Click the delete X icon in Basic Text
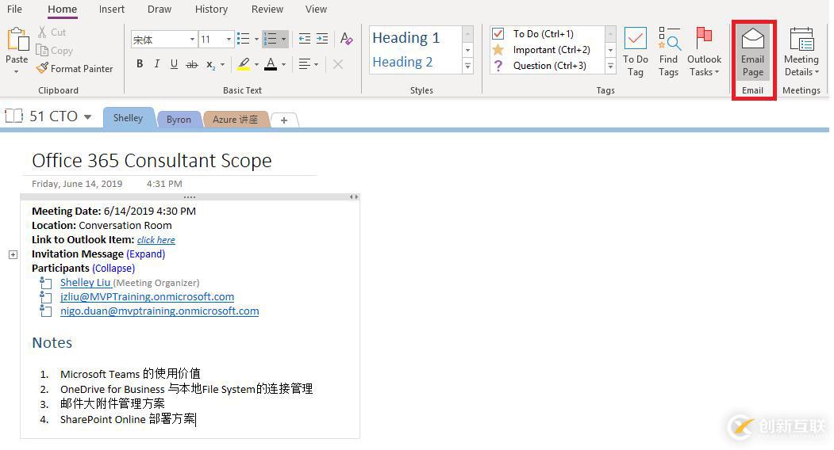 coord(338,64)
